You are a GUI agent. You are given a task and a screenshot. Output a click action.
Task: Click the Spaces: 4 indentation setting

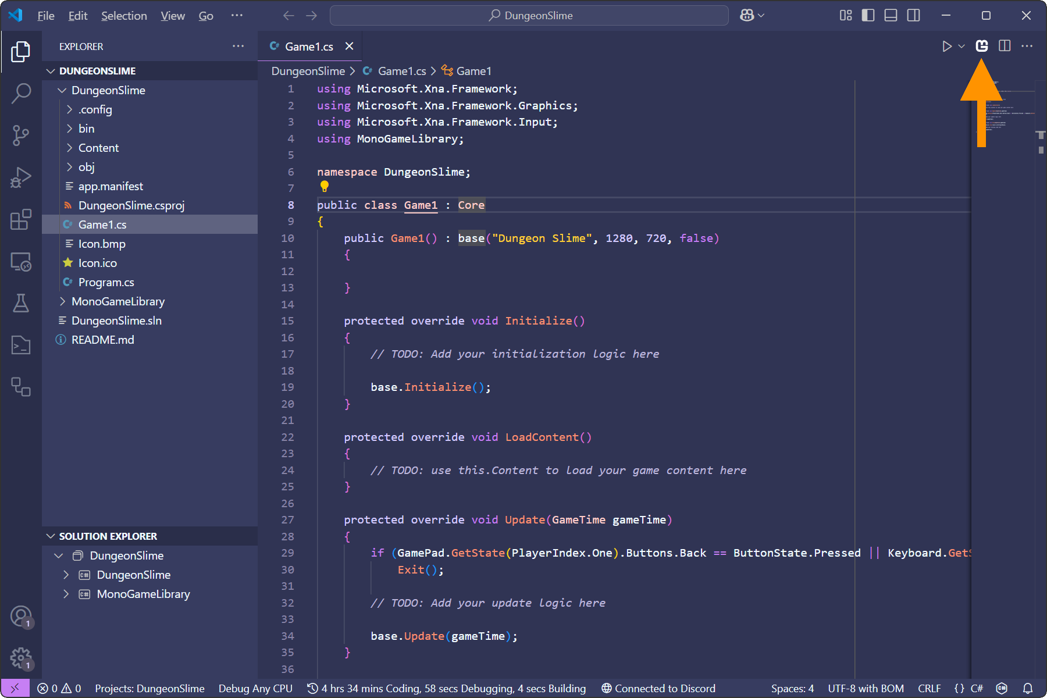(792, 688)
